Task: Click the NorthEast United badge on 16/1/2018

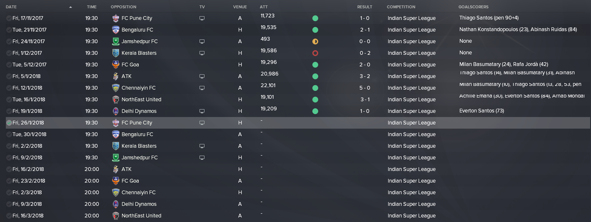Action: 116,100
